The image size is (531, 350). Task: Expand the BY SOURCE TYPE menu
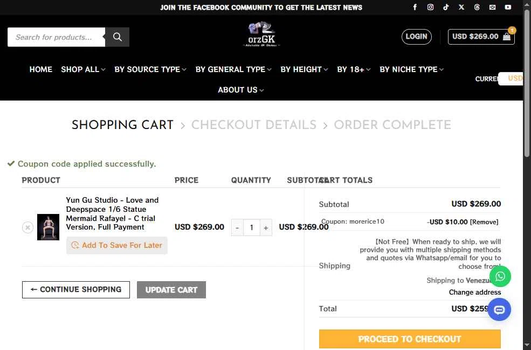pos(150,69)
